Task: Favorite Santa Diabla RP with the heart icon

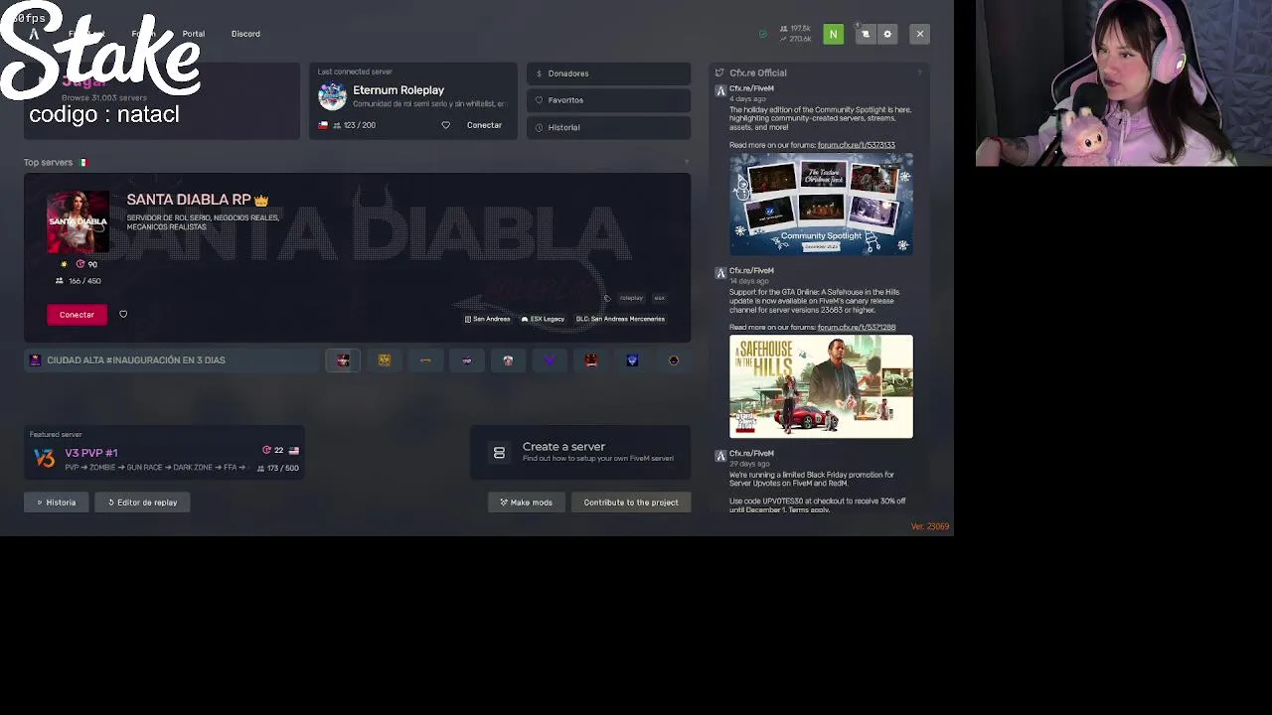Action: [123, 315]
